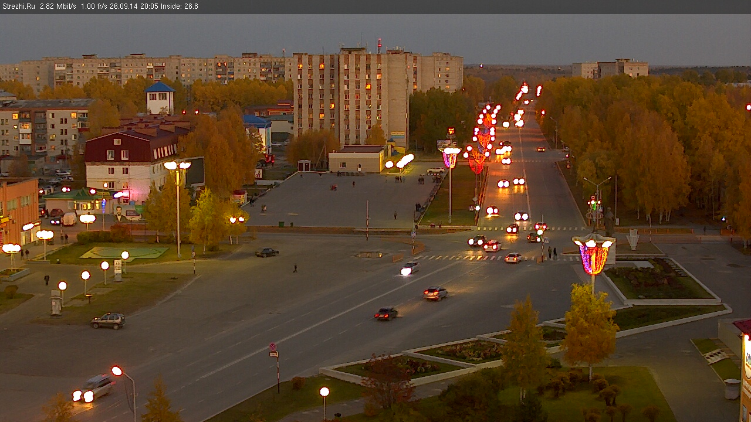
Task: Click the Strezhi.Ru site name overlay
Action: click(x=19, y=6)
